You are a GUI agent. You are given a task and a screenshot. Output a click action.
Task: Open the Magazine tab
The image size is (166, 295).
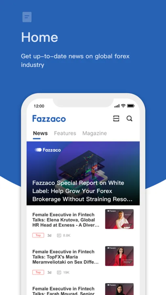pyautogui.click(x=95, y=133)
